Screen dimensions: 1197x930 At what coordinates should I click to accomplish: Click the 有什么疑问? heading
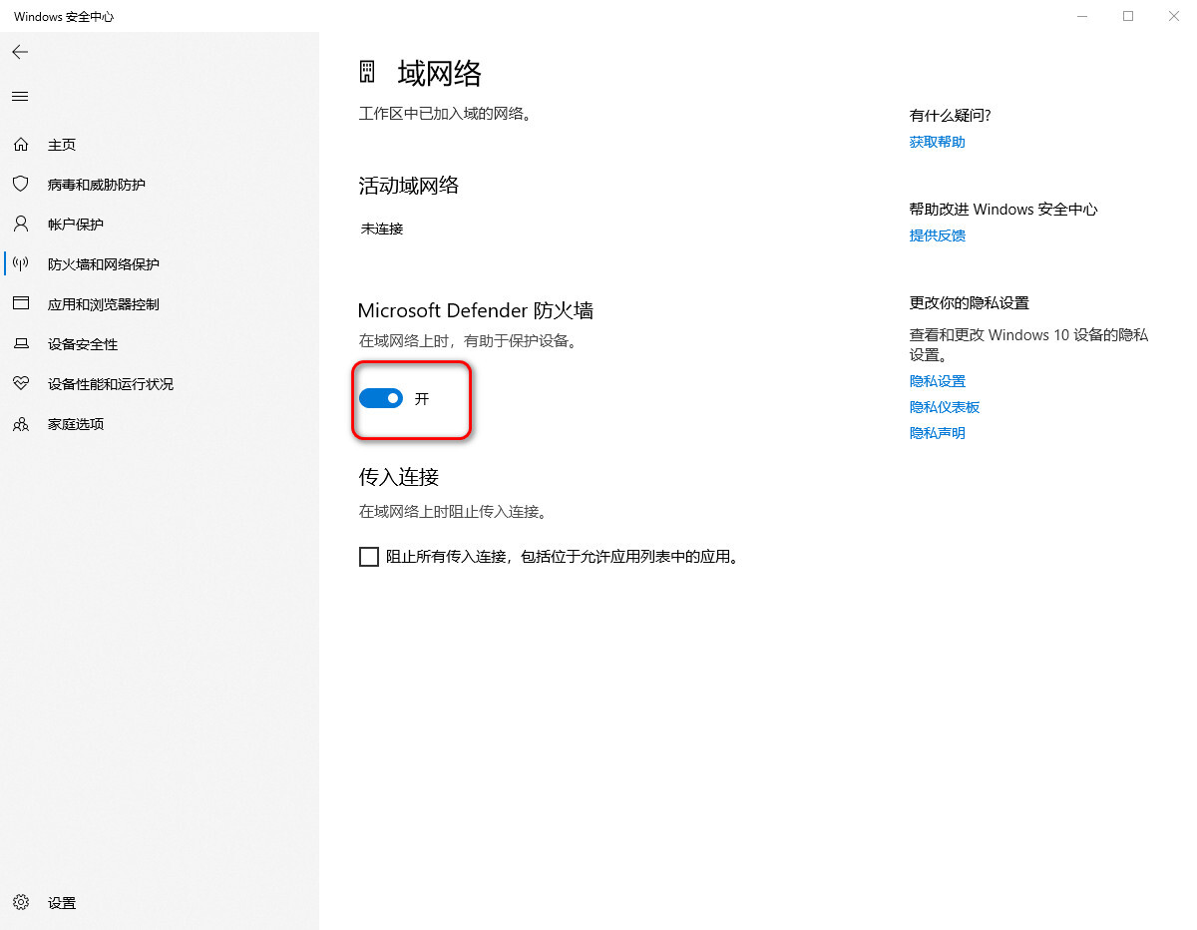coord(951,116)
